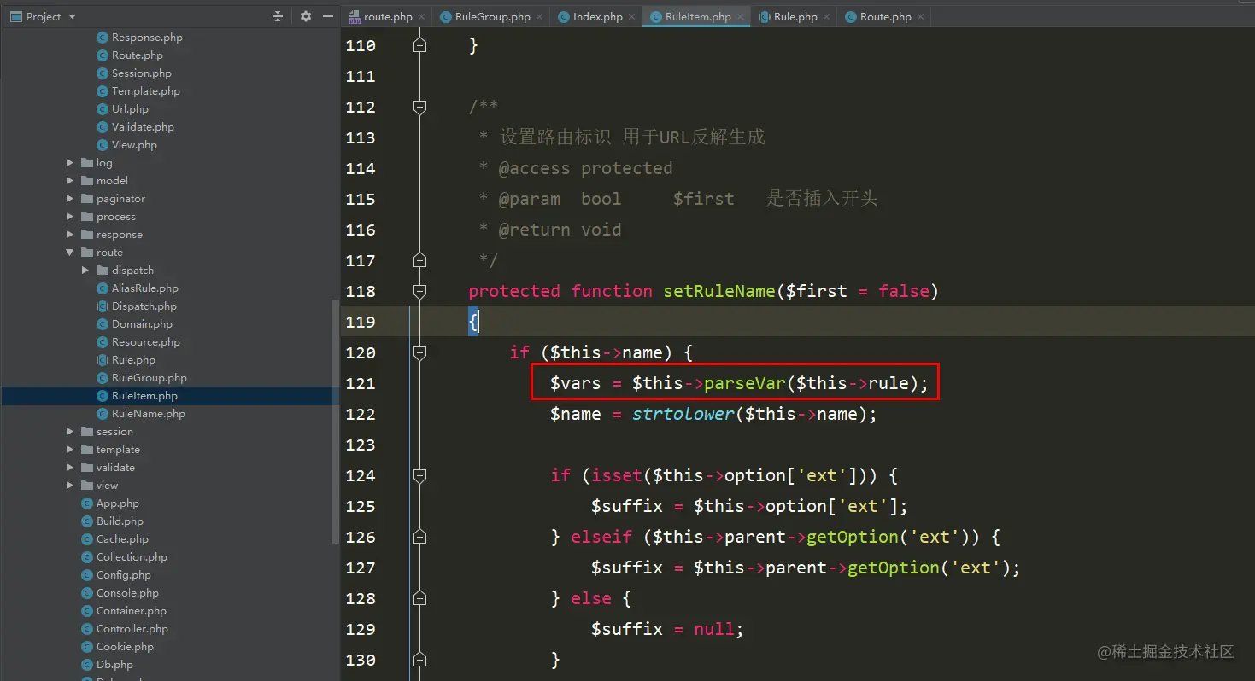Viewport: 1255px width, 681px height.
Task: Select Validate.php in project tree
Action: (143, 126)
